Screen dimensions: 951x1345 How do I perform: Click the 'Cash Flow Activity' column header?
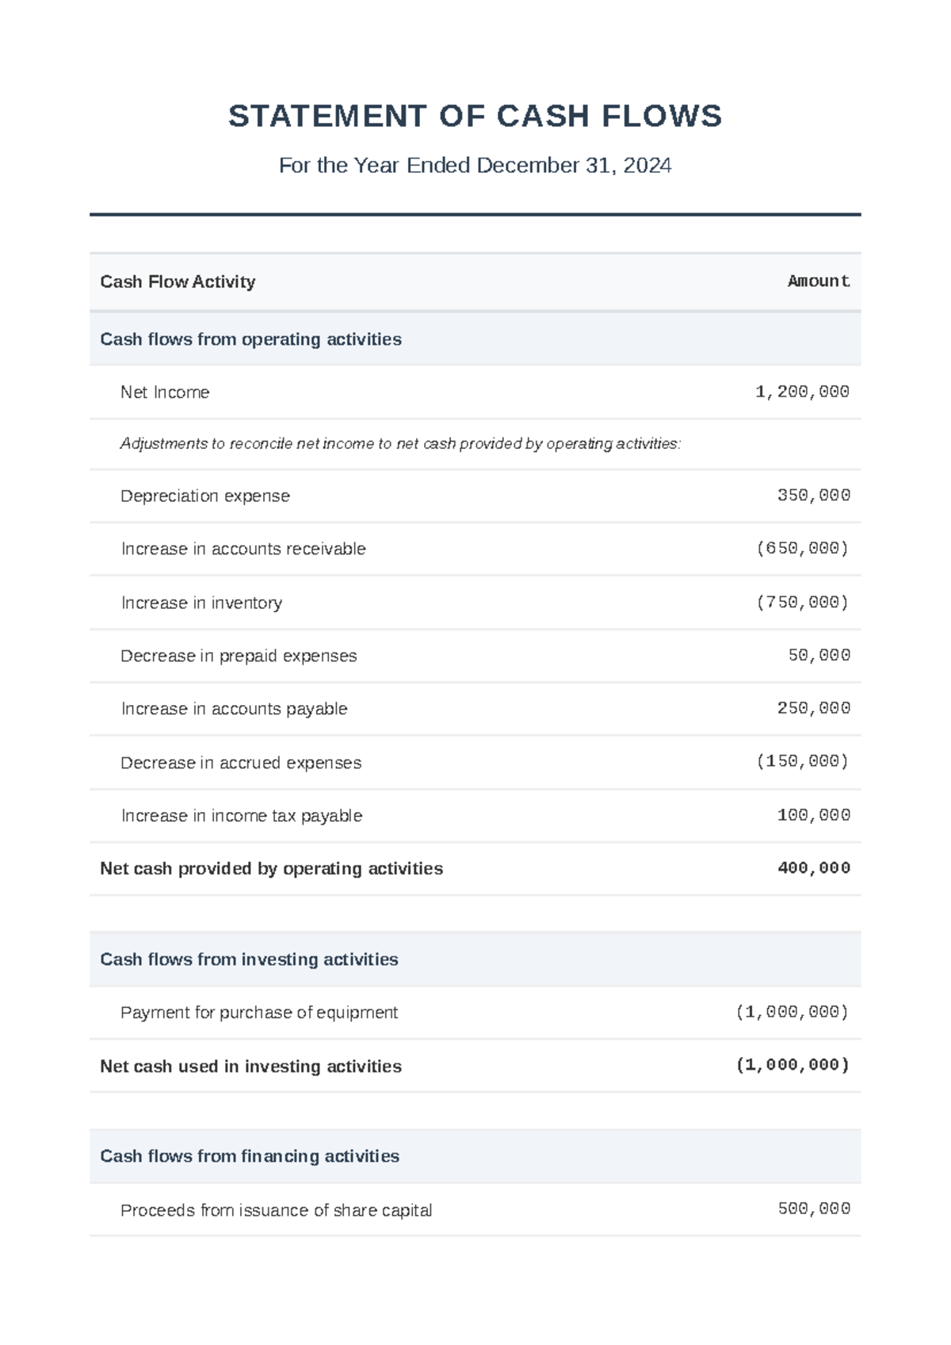[178, 282]
